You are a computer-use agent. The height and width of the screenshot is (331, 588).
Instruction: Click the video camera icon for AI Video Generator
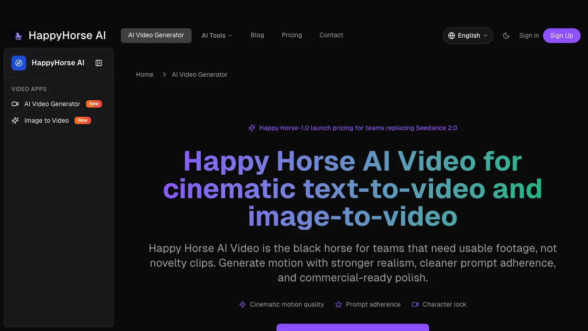[x=14, y=104]
